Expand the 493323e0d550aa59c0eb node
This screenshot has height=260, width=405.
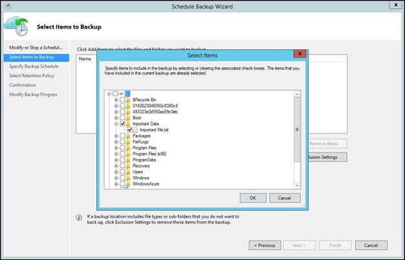[116, 112]
